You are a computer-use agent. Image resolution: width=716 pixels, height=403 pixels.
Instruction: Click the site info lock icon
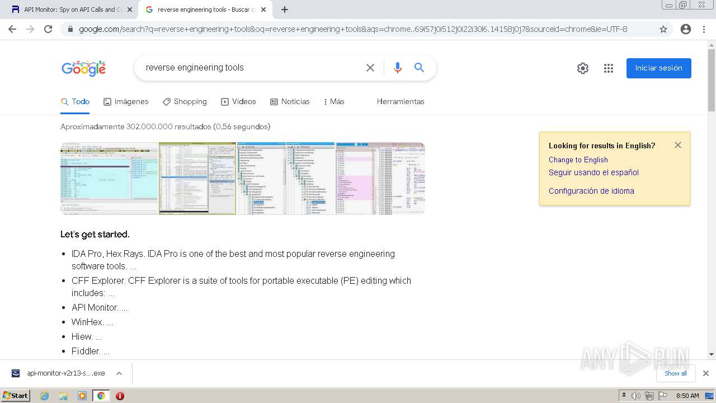coord(70,29)
